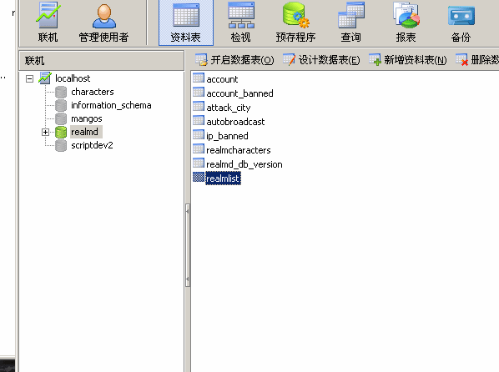
Task: Open the 联机 connection icon in toolbar
Action: 48,23
